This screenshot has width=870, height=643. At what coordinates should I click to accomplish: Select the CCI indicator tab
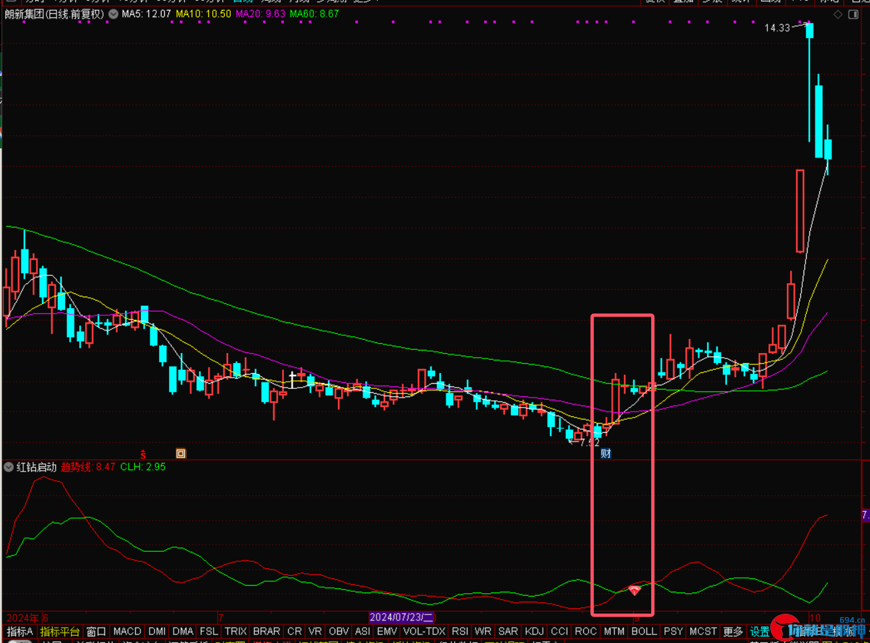tap(559, 631)
